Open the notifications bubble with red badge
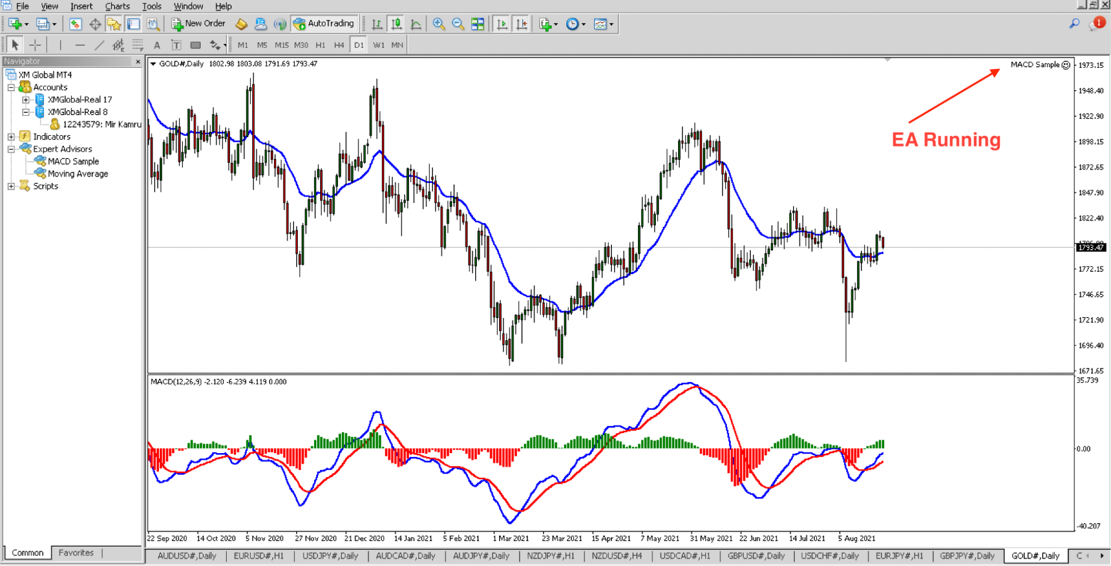Viewport: 1111px width, 566px height. click(x=1097, y=24)
